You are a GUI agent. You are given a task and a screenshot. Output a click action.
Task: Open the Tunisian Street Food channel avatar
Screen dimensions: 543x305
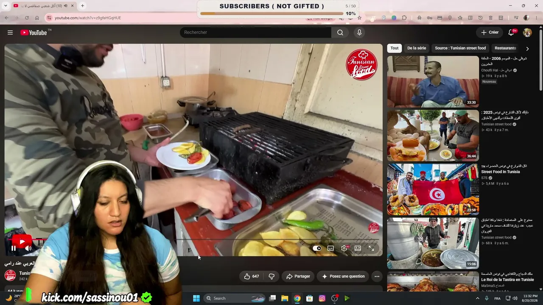pyautogui.click(x=10, y=276)
